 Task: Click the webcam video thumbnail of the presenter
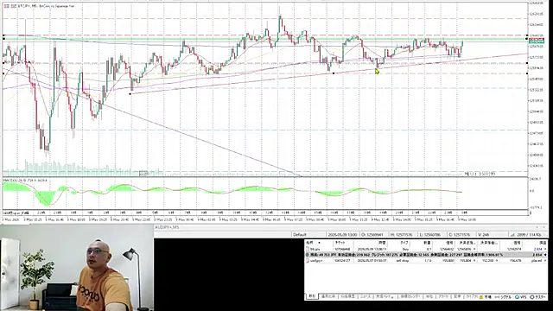point(77,268)
